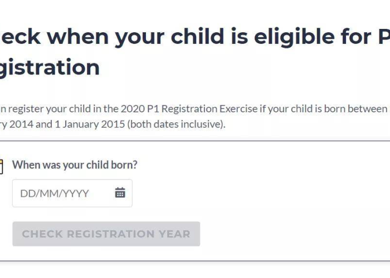
Task: Select the 'When was your child born?' label
Action: point(75,165)
